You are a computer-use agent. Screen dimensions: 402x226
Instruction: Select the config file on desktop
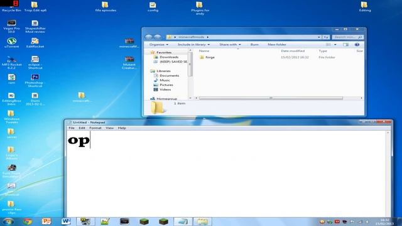(153, 7)
